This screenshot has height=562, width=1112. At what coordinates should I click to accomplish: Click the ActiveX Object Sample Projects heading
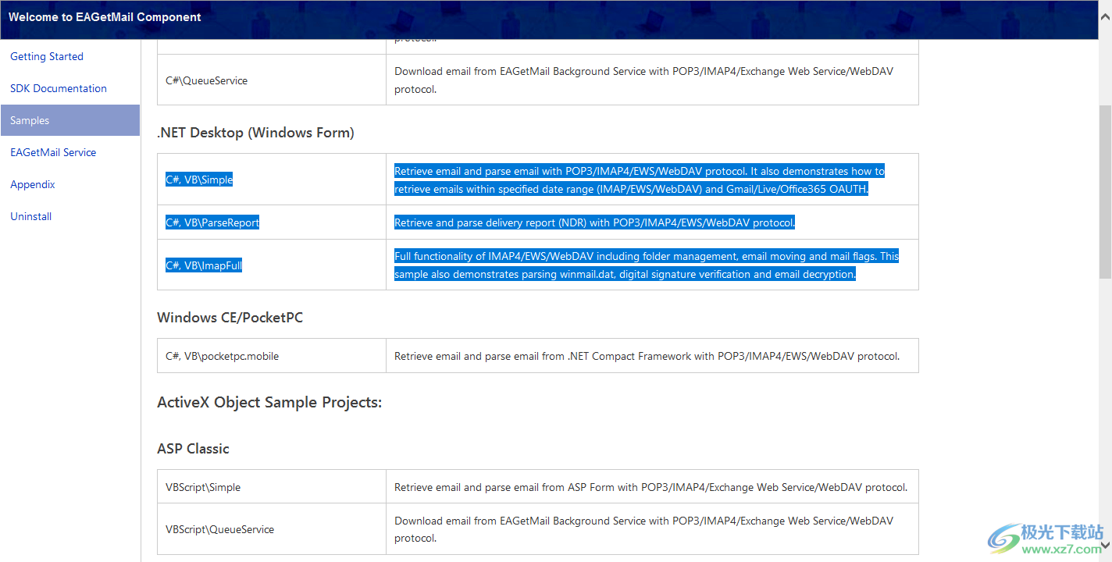[269, 403]
